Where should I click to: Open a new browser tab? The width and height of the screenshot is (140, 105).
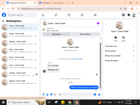click(x=73, y=3)
